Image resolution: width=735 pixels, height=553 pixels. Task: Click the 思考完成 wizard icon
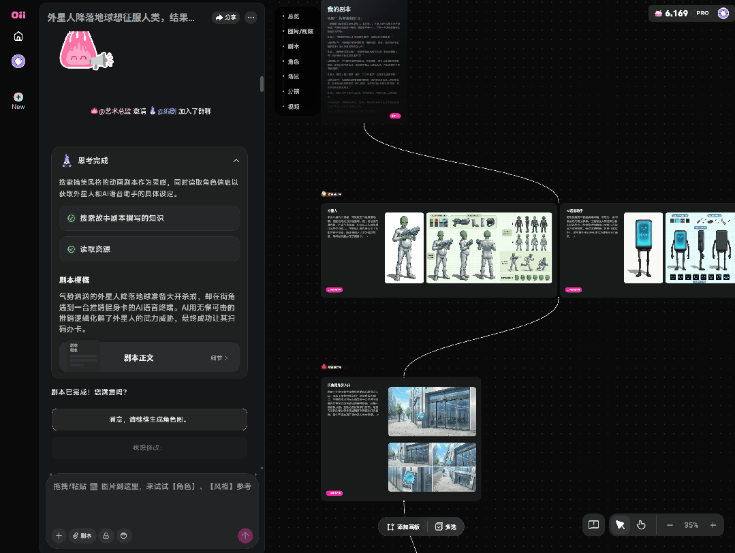click(67, 160)
